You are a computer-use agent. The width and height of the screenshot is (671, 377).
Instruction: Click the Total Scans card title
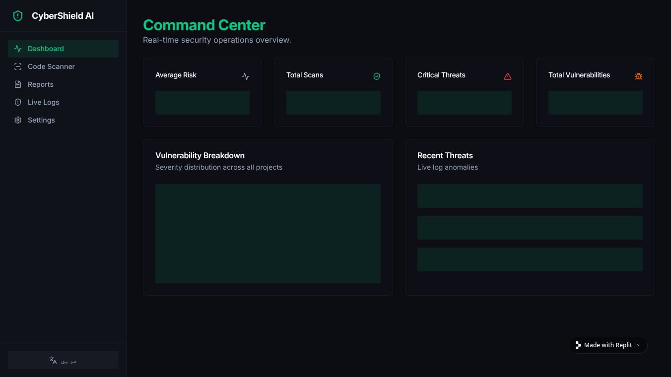305,75
